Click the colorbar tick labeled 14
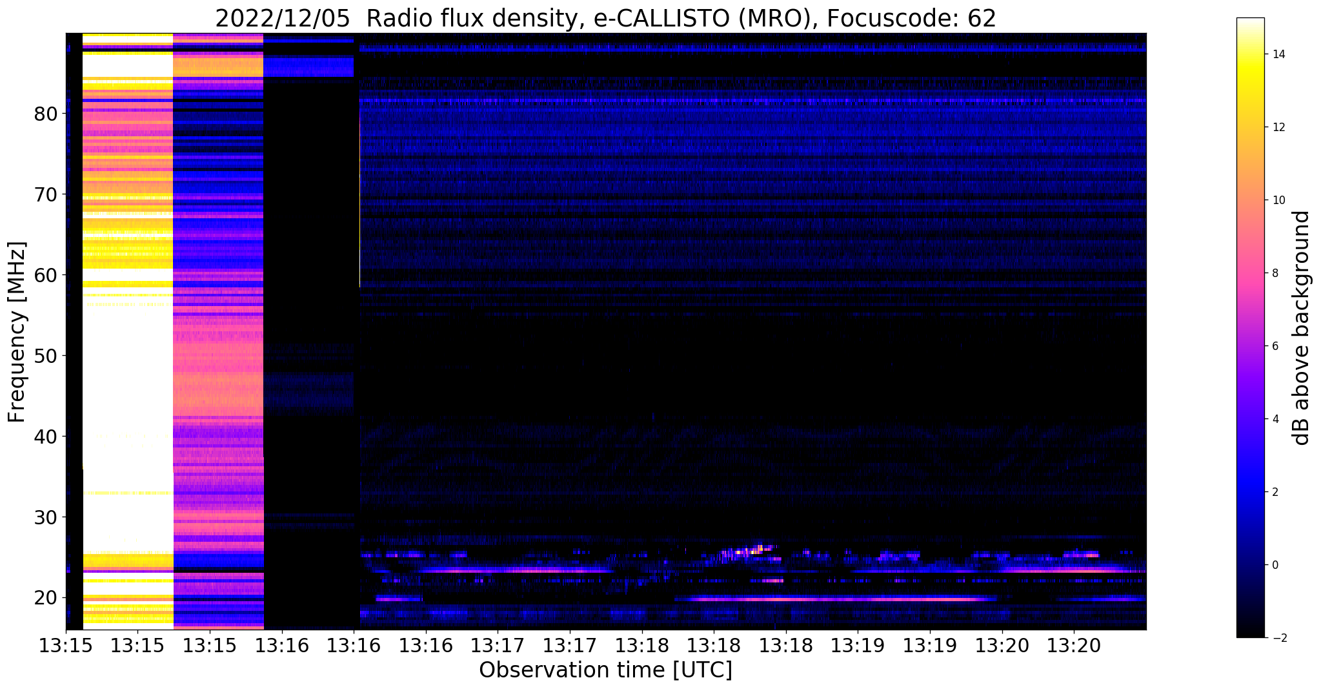The image size is (1321, 689). point(1278,54)
